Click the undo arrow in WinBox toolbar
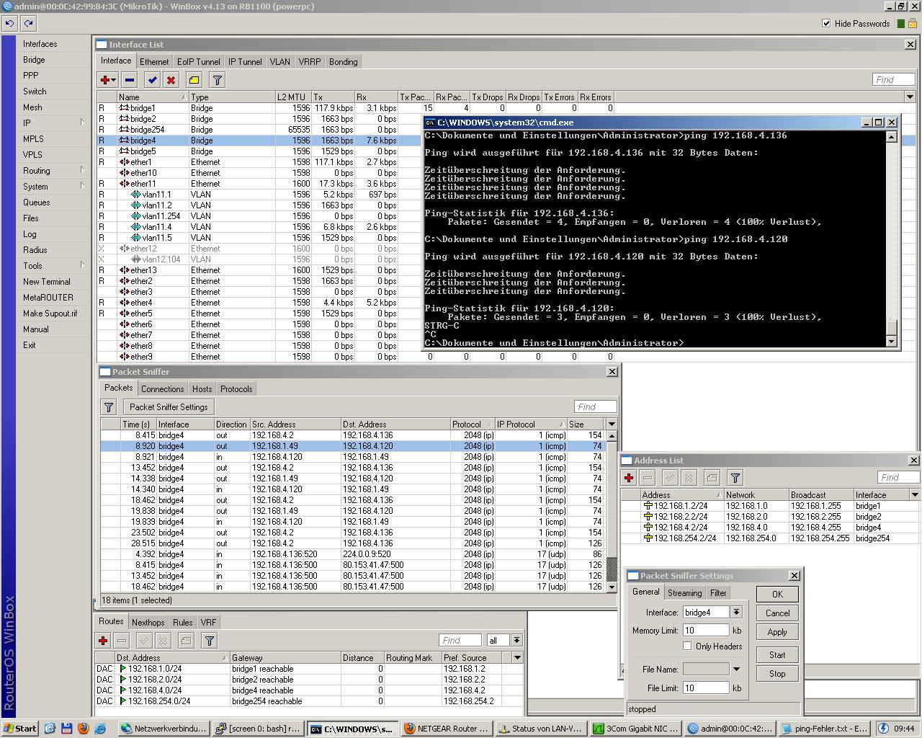922x738 pixels. (x=9, y=23)
